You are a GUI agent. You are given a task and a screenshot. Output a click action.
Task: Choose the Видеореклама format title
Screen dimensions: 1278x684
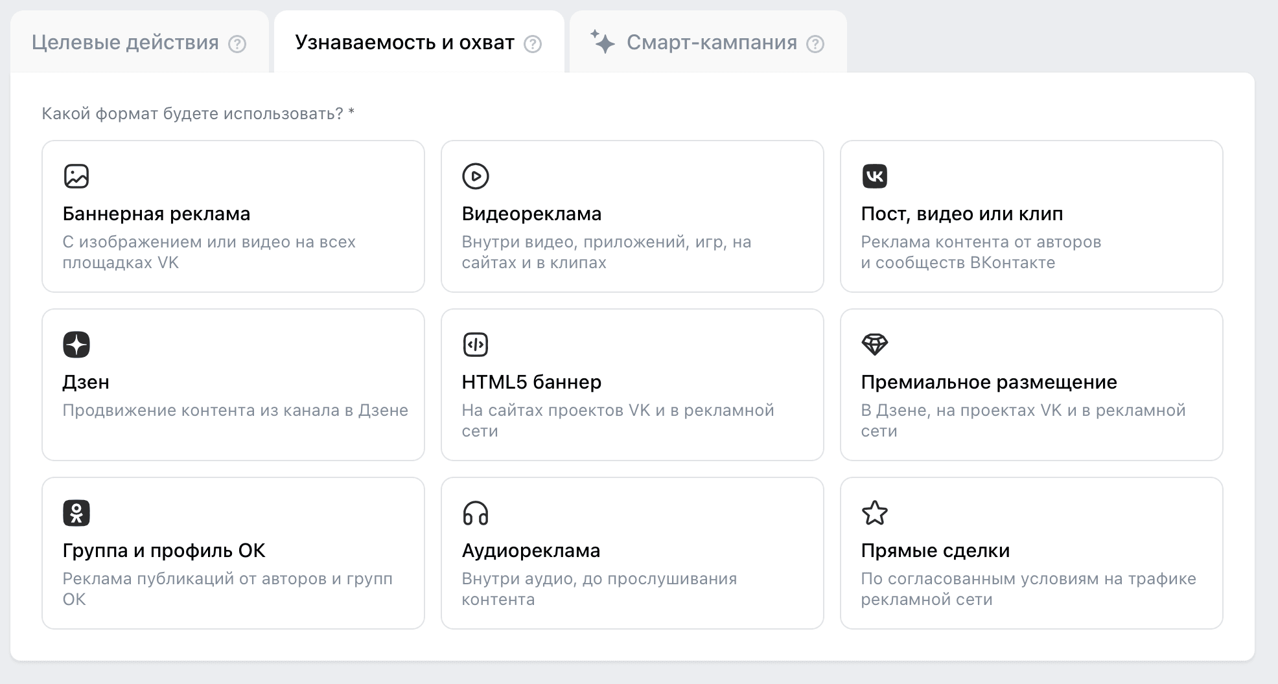pyautogui.click(x=531, y=214)
